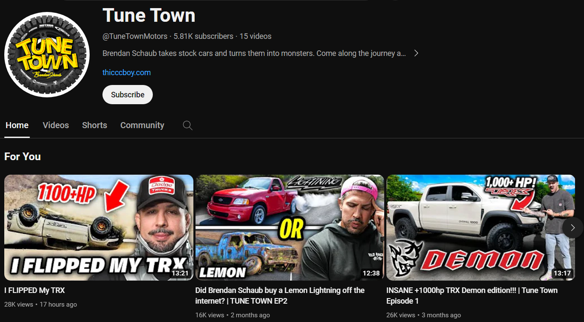This screenshot has width=584, height=322.
Task: Click the 13:21 duration badge
Action: tap(180, 273)
